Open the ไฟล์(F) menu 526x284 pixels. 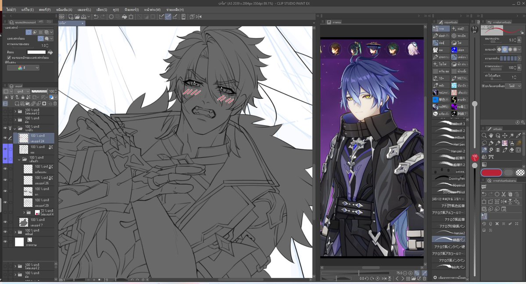[11, 10]
